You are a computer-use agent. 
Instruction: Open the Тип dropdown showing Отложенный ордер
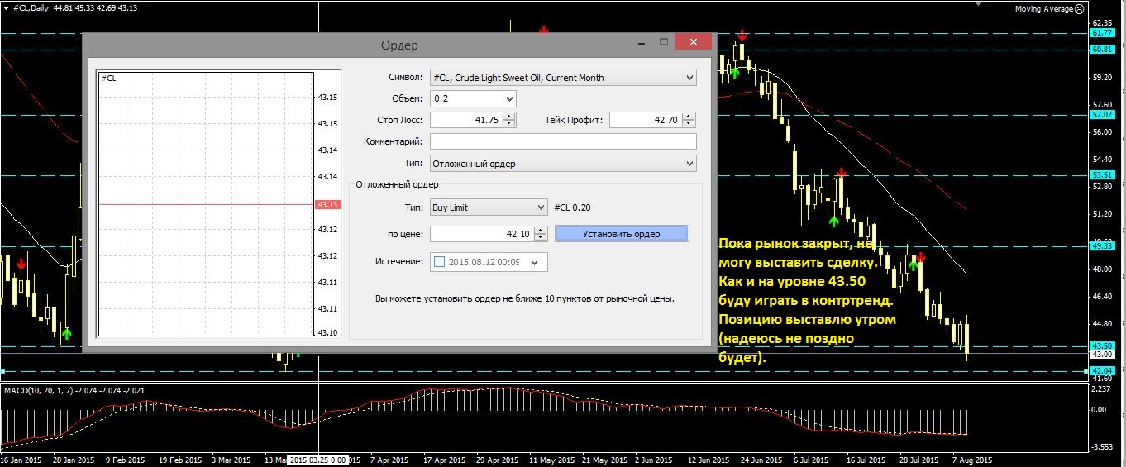[x=563, y=164]
